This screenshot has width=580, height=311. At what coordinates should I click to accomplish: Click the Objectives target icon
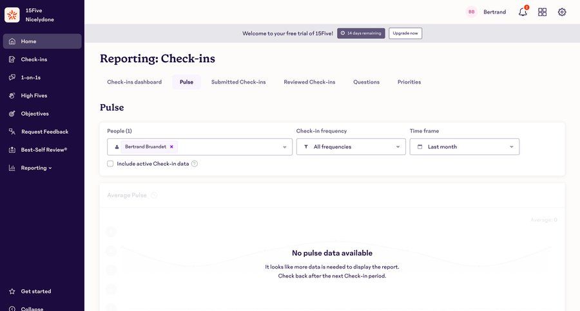(12, 114)
